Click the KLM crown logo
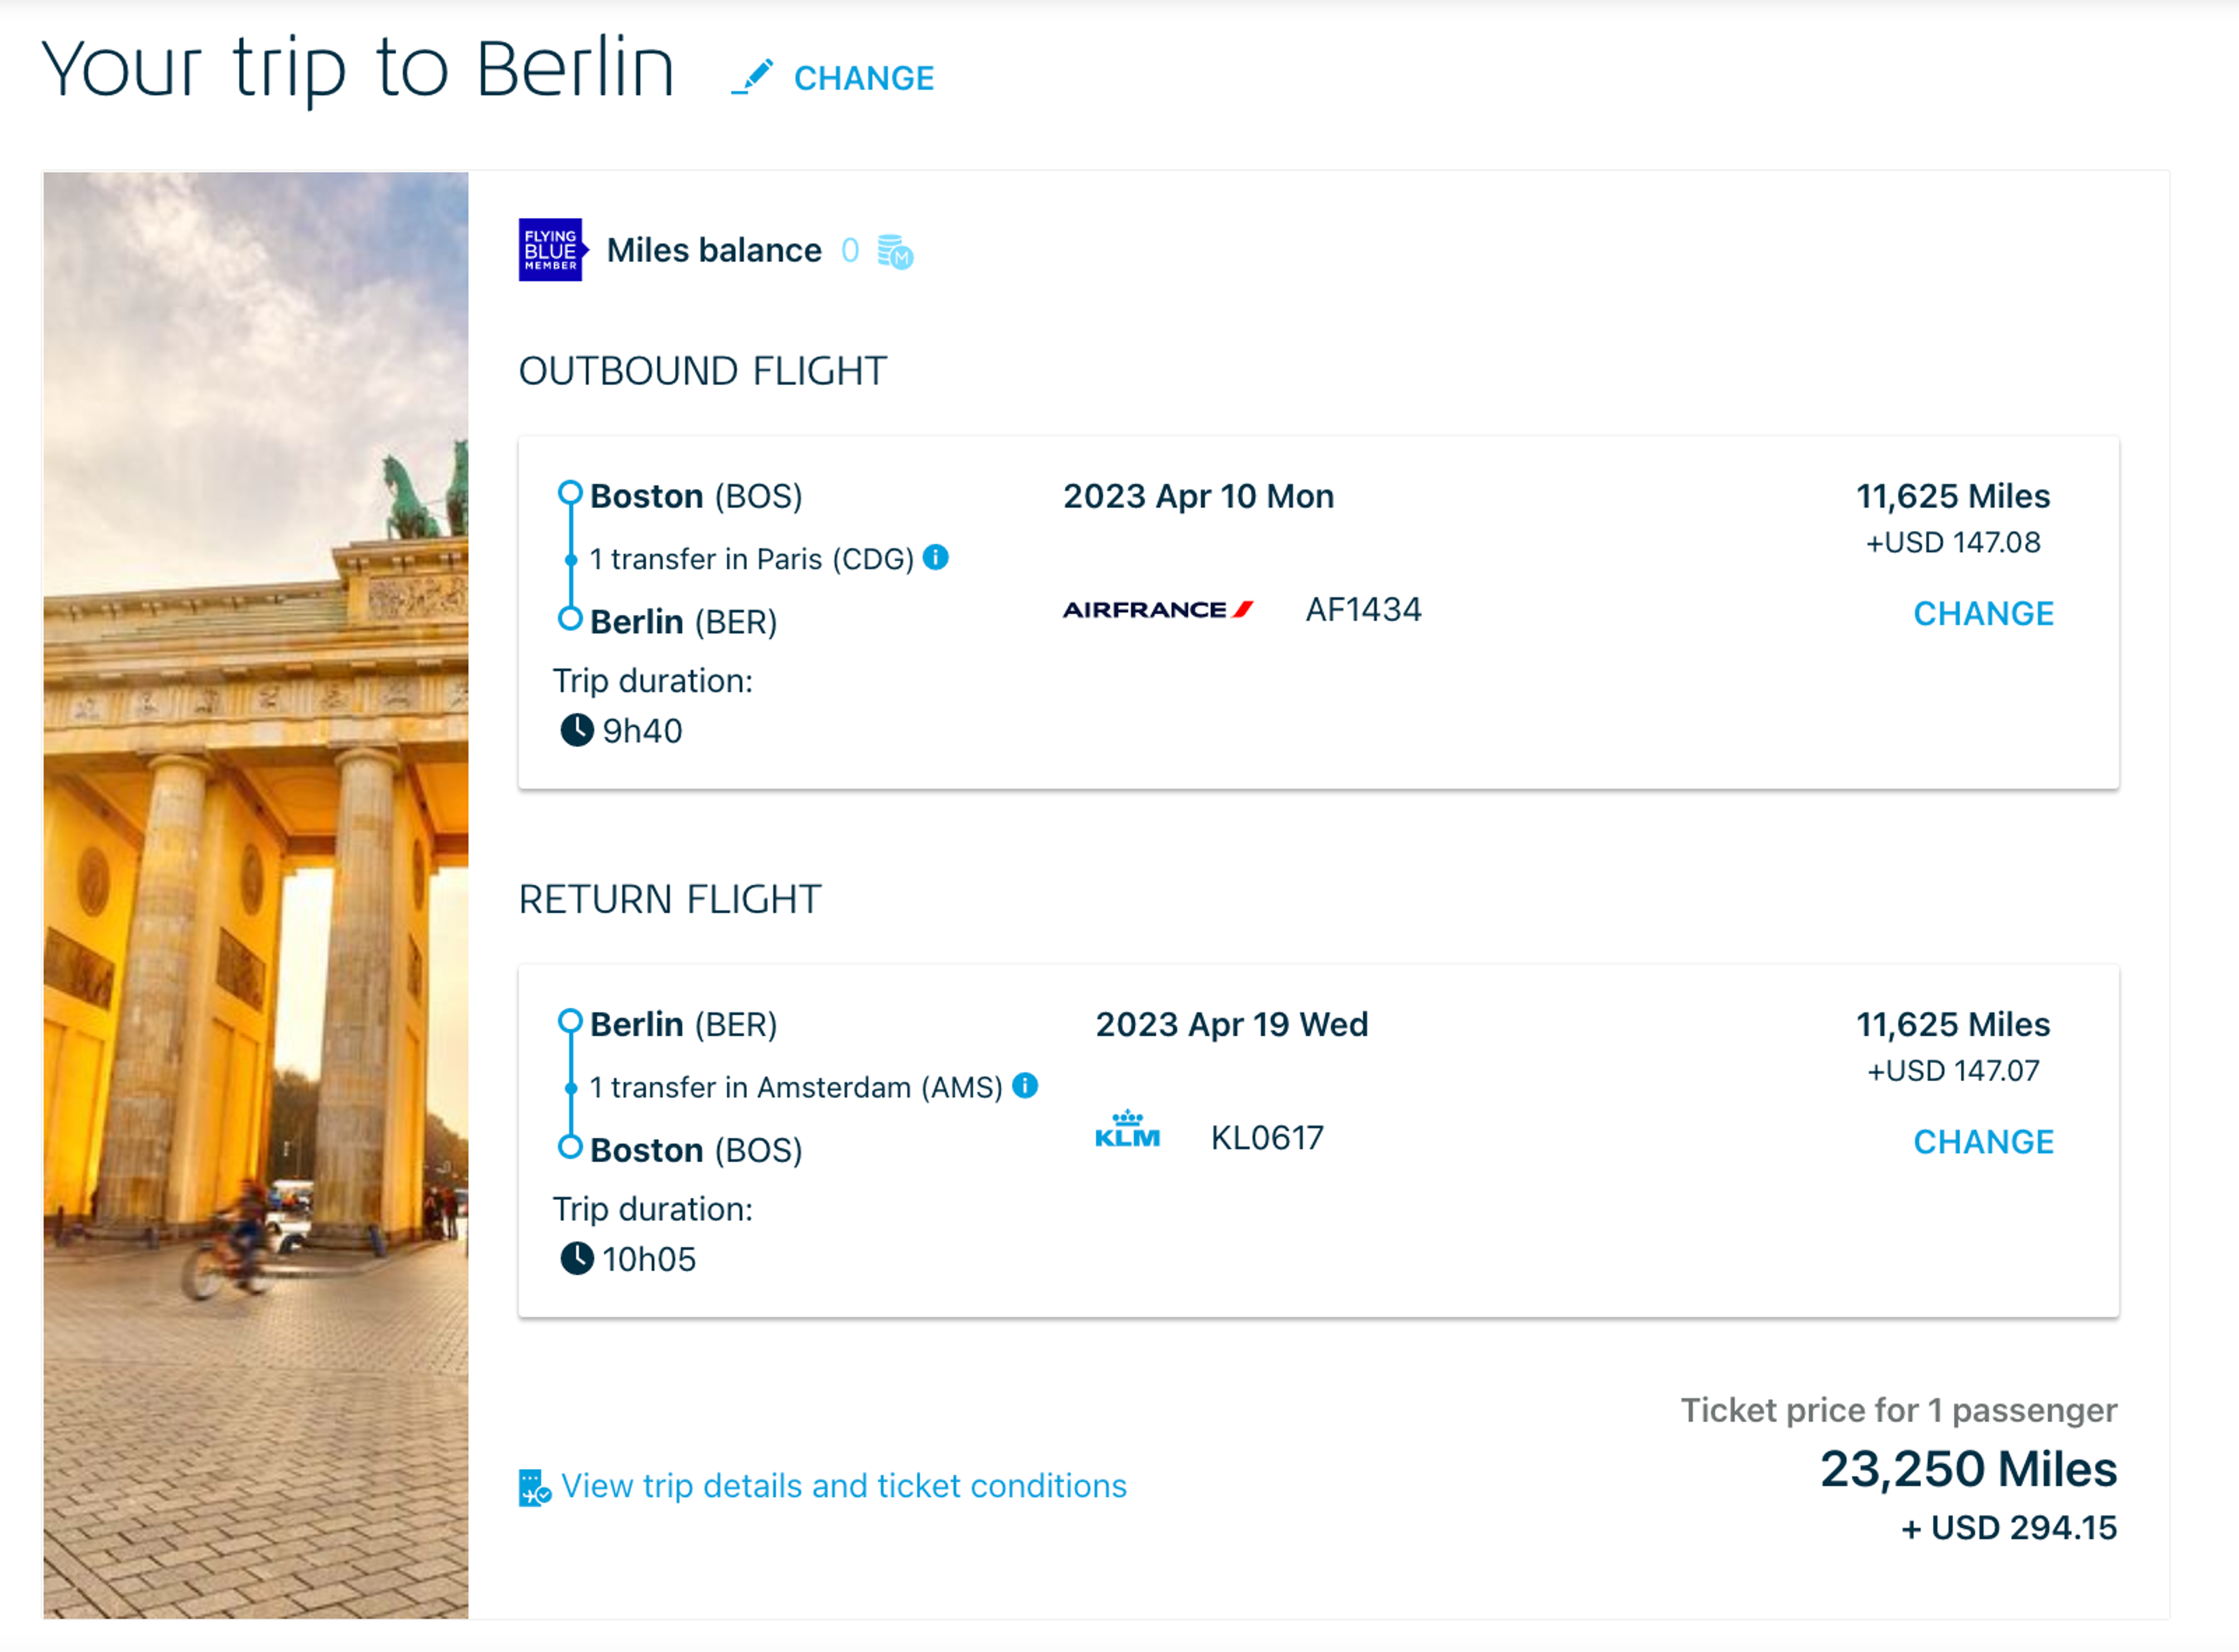 click(1127, 1129)
